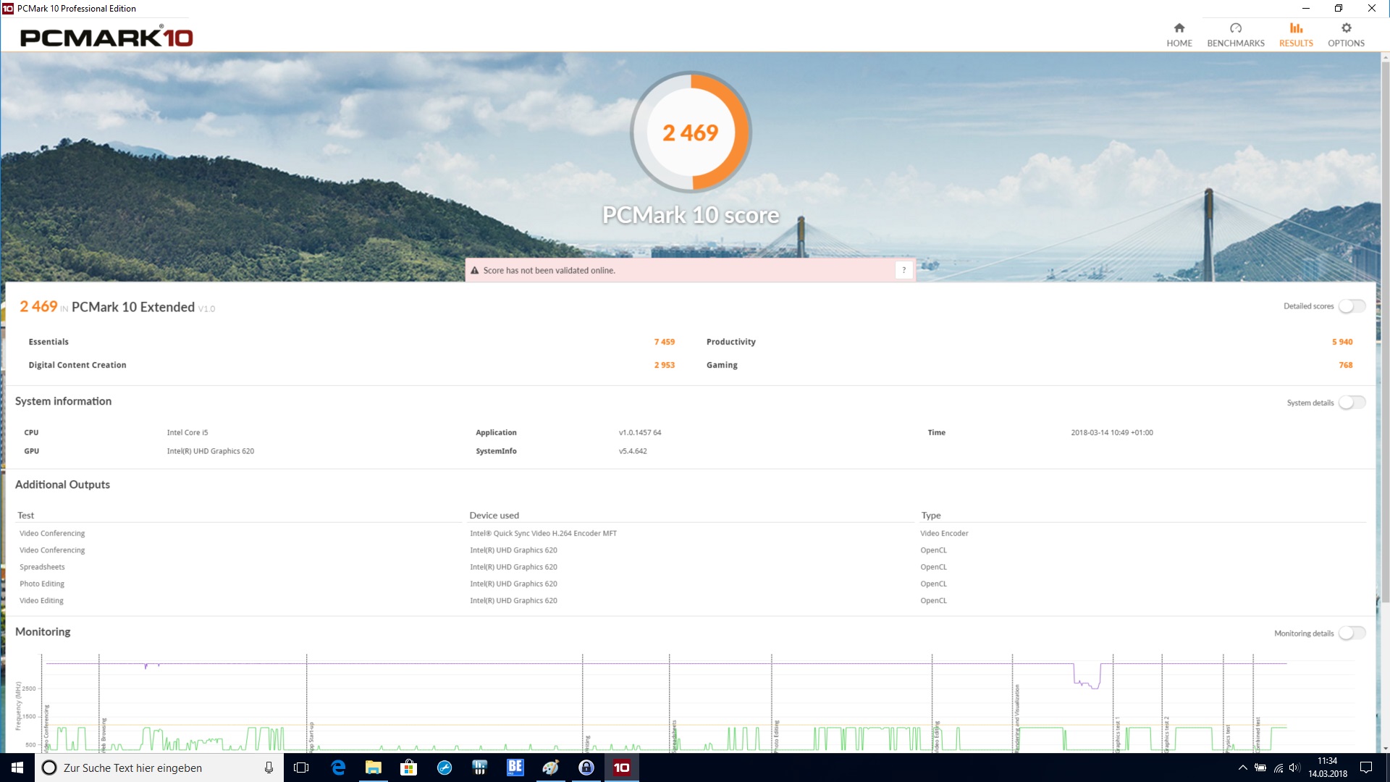Open Windows Start menu
Viewport: 1390px width, 782px height.
(x=17, y=768)
